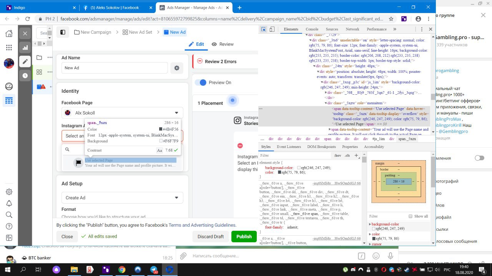Expand computed background-color property
492x276 pixels.
pos(370,224)
